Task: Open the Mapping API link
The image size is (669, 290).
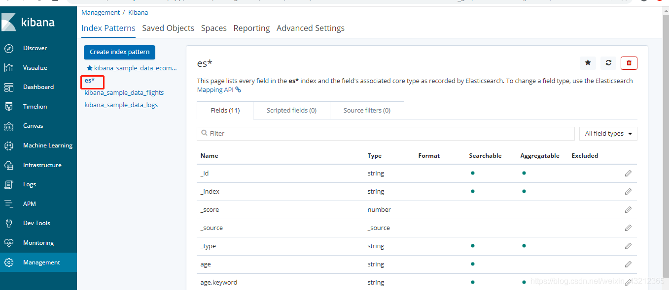Action: click(x=219, y=90)
